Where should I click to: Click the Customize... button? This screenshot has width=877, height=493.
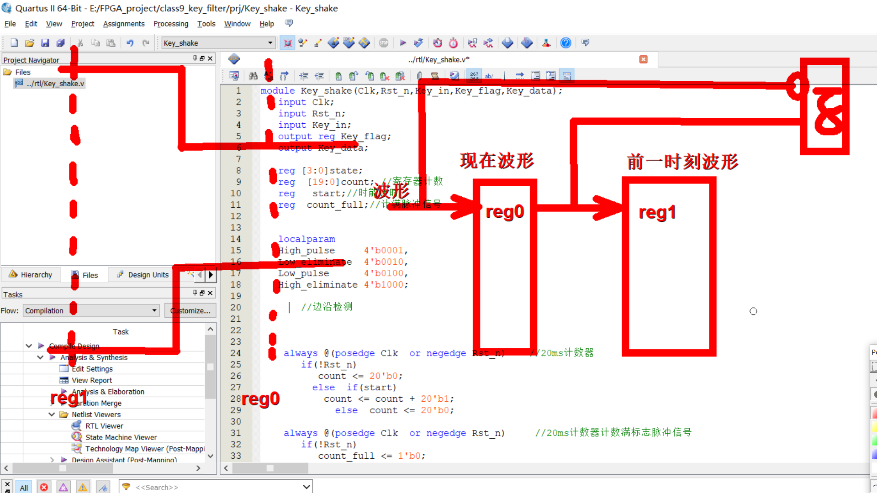tap(190, 310)
